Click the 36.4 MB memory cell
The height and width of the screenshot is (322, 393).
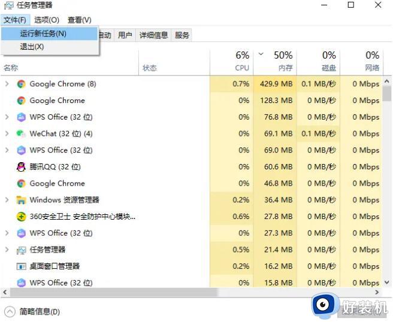[275, 200]
